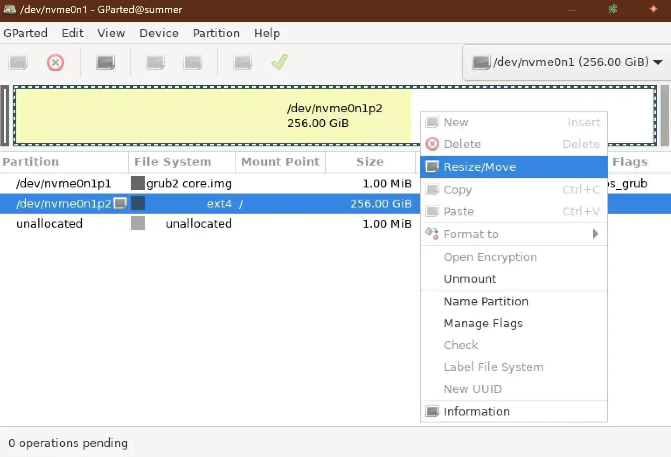Click the dark grey grub2 core.img color swatch
671x457 pixels.
[138, 183]
